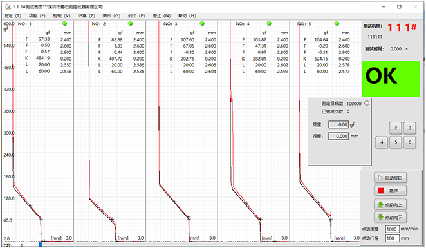Open the 测定 (T) menu
Viewport: 426px width, 248px height.
(12, 15)
